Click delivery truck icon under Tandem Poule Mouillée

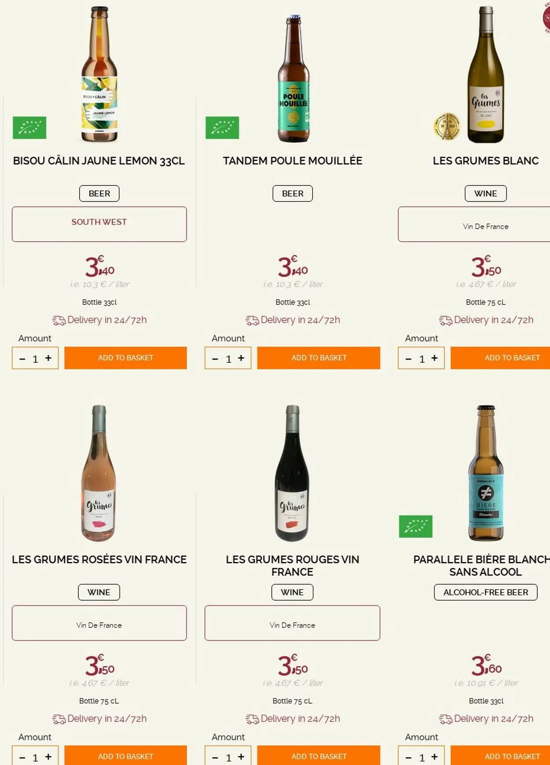252,320
